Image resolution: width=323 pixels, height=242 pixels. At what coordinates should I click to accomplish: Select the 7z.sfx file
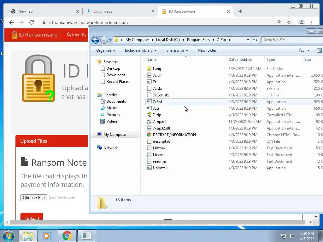[157, 89]
